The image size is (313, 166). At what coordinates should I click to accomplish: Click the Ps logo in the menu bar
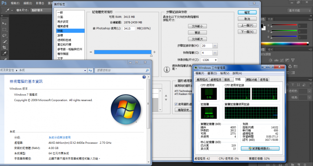[x=4, y=3]
